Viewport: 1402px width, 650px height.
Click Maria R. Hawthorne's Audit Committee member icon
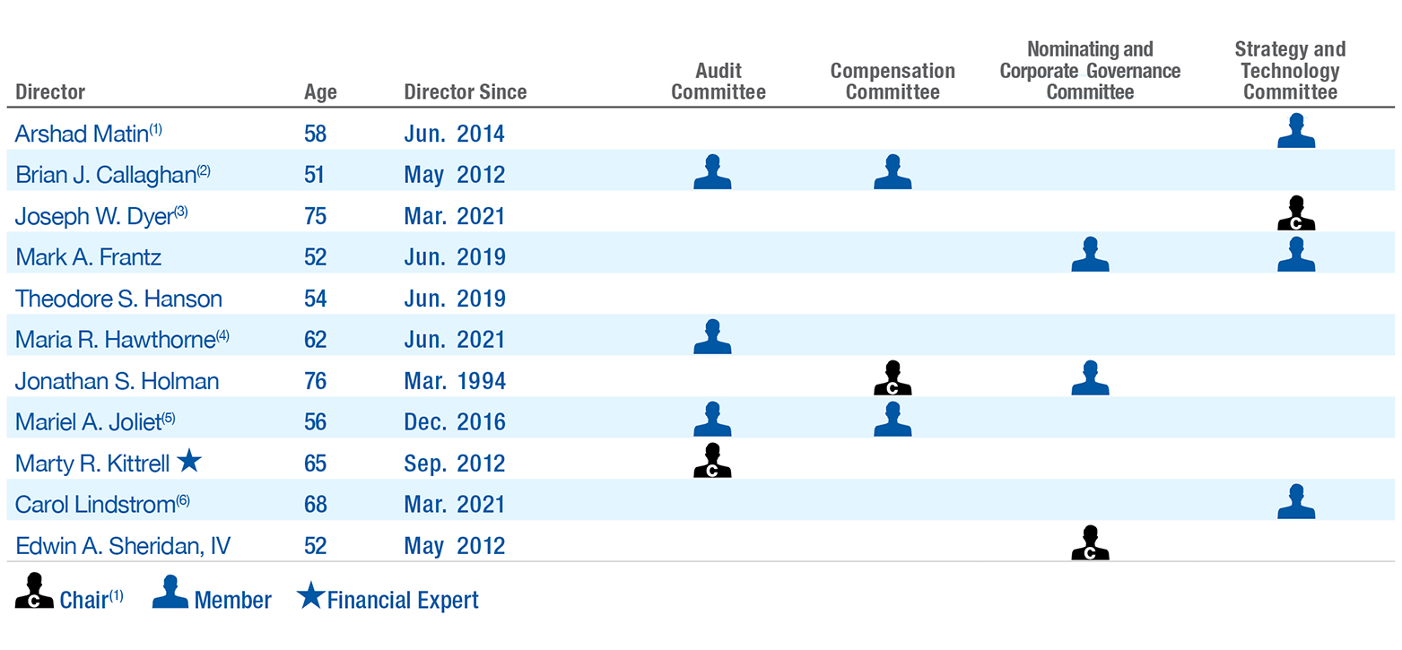(712, 337)
